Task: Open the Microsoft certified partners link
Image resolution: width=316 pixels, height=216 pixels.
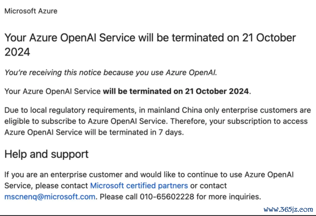Action: [139, 186]
